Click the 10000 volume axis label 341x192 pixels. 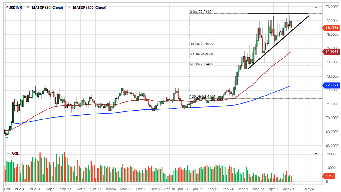[331, 168]
